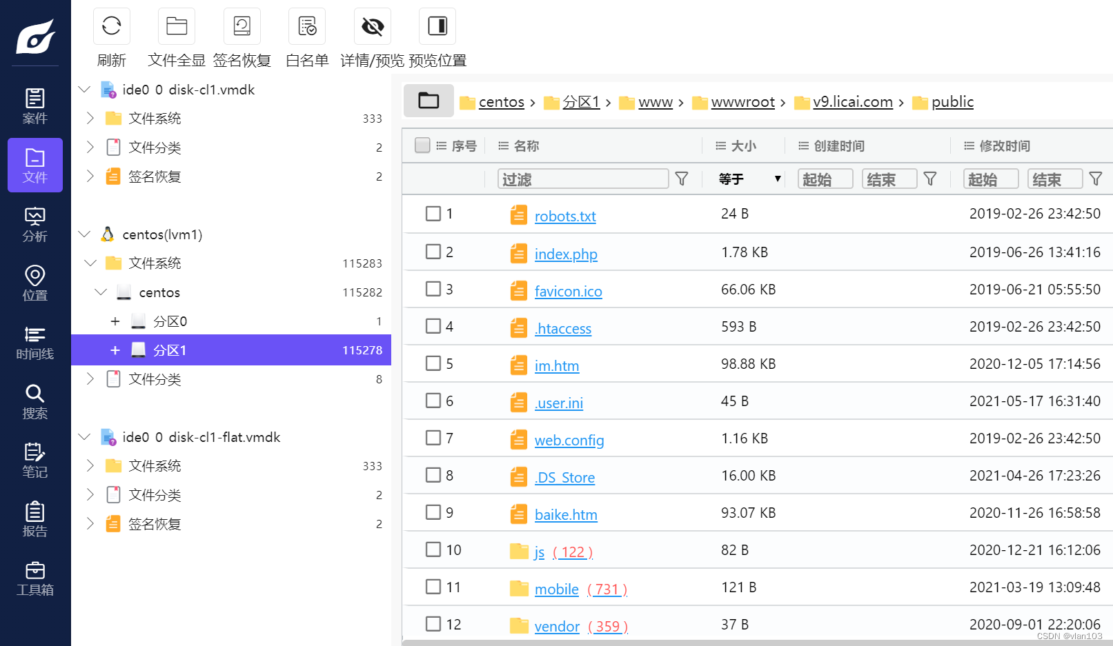
Task: Click the 创建时间 filter funnel icon
Action: (x=930, y=179)
